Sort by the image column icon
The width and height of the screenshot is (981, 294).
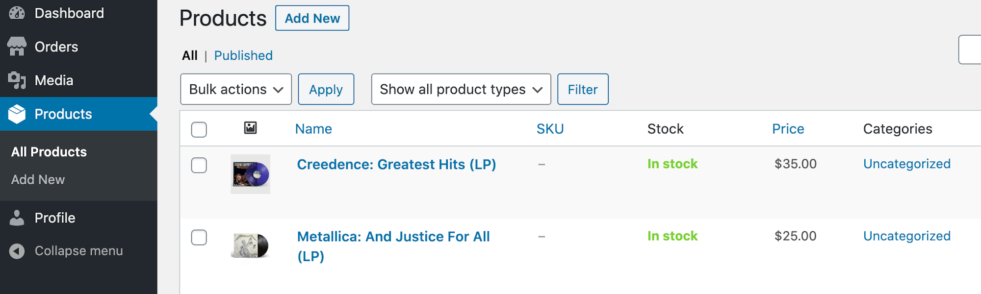(251, 128)
